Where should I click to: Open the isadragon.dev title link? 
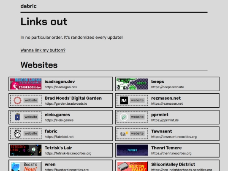[x=60, y=81]
